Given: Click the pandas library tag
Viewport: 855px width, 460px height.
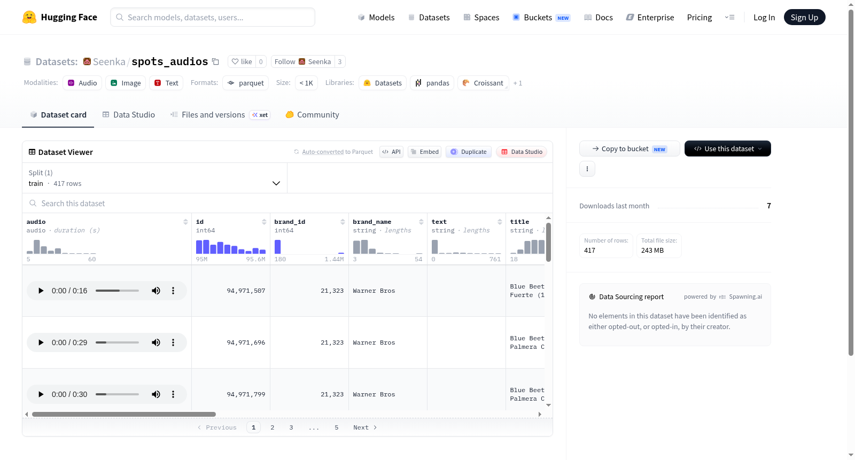Looking at the screenshot, I should pyautogui.click(x=432, y=83).
